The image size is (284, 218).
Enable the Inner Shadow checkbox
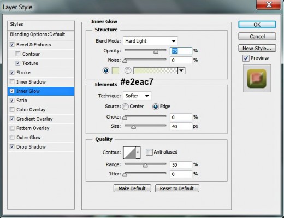point(12,82)
